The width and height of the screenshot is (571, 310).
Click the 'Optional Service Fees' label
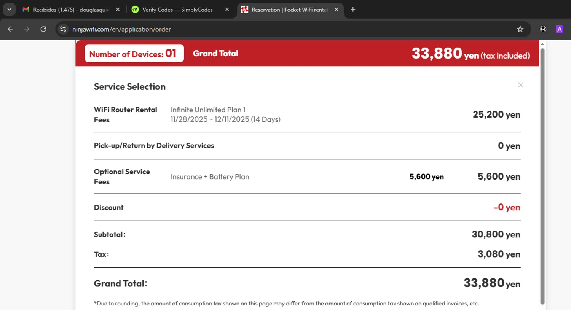(122, 176)
